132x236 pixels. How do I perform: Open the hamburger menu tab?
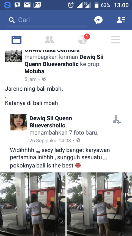[x=116, y=40]
